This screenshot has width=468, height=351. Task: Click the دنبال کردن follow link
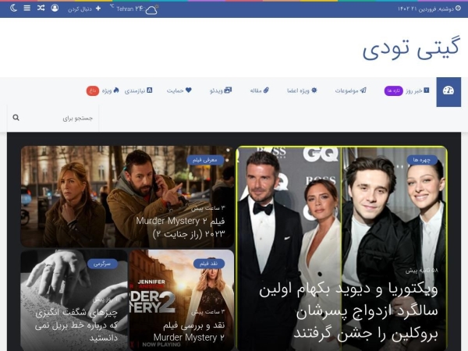[x=80, y=9]
